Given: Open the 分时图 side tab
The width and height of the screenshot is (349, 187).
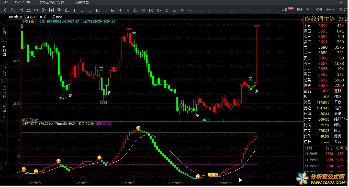Looking at the screenshot, I should [x=4, y=29].
